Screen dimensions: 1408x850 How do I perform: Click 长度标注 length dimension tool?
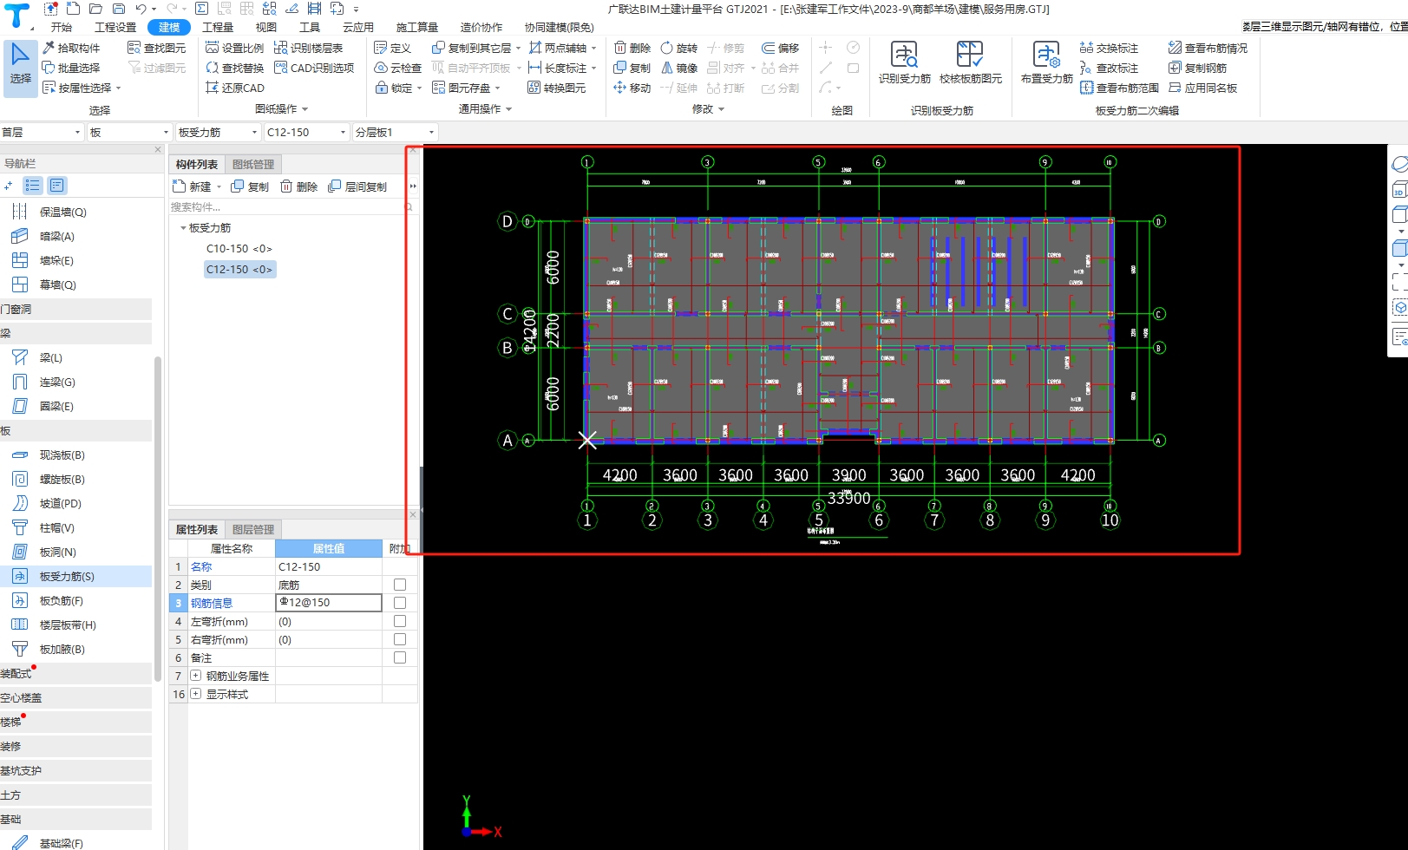click(558, 68)
